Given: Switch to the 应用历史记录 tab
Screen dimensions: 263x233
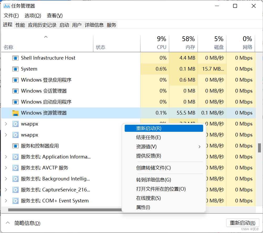Looking at the screenshot, I should pyautogui.click(x=42, y=25).
